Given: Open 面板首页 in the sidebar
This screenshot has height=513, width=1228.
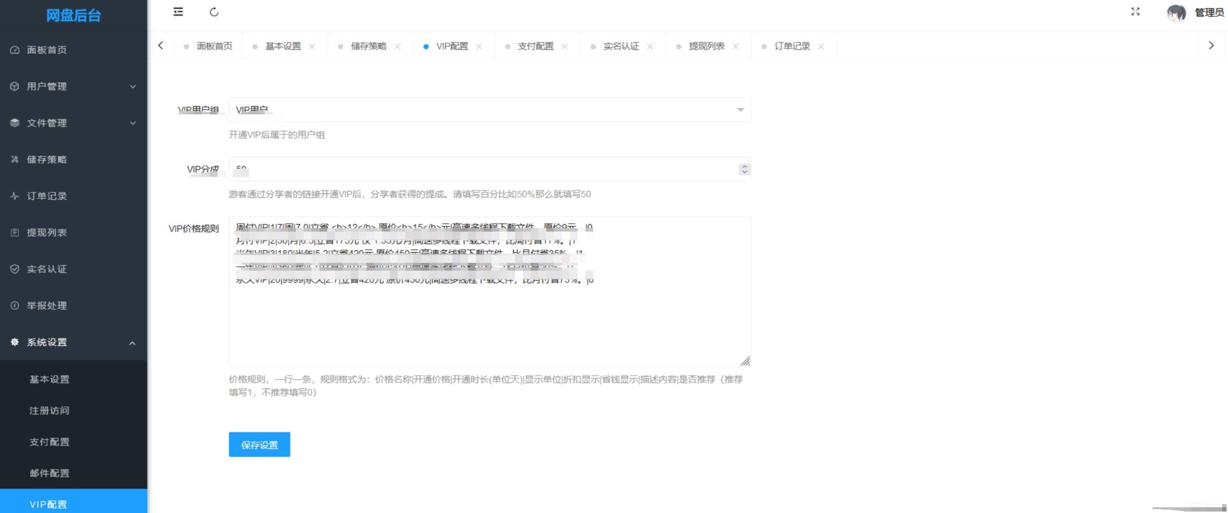Looking at the screenshot, I should click(74, 50).
